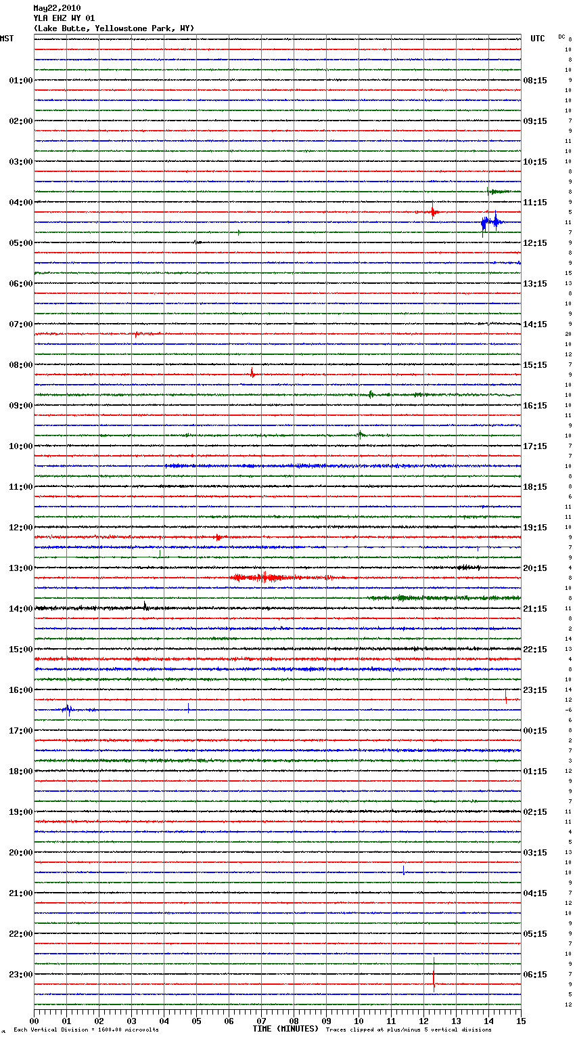Click the 12:15 UTC time label
This screenshot has width=575, height=1039.
[x=535, y=243]
